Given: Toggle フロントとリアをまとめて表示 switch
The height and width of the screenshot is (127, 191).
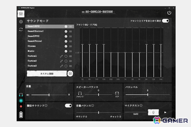Looking at the screenshot, I should (x=166, y=21).
